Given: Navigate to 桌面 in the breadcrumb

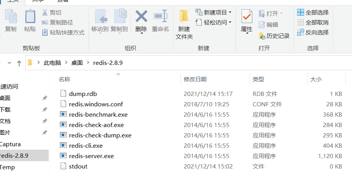Looking at the screenshot, I should coord(77,63).
